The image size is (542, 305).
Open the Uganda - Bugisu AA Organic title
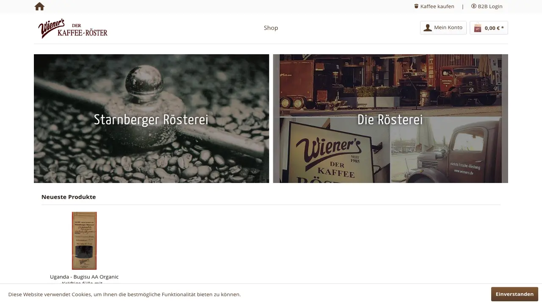(84, 277)
